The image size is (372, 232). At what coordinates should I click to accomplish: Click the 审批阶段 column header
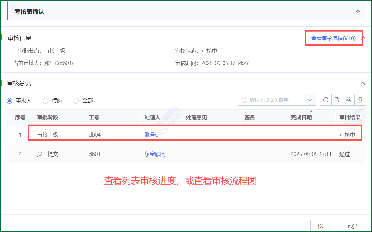pyautogui.click(x=48, y=117)
